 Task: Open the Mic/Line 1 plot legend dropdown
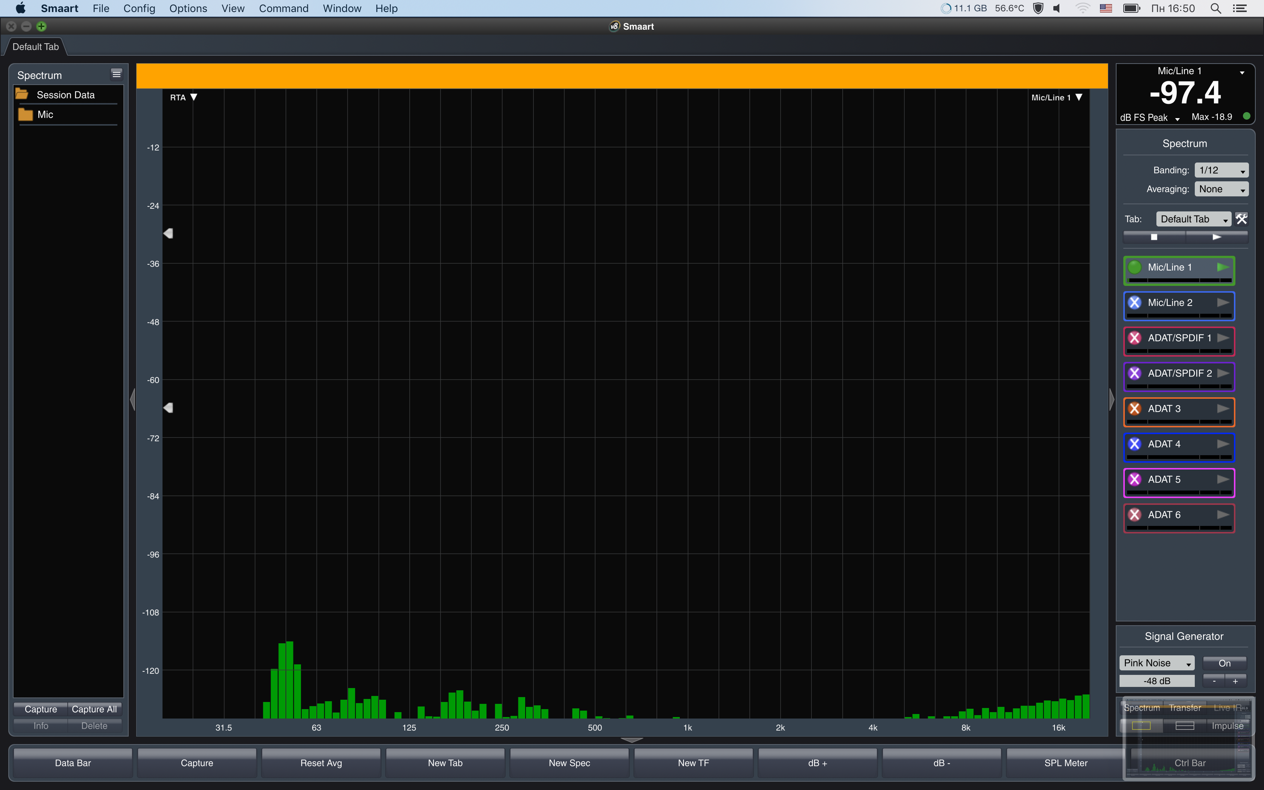[1057, 97]
